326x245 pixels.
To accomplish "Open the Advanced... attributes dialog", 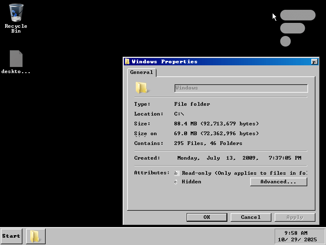I will pyautogui.click(x=278, y=182).
